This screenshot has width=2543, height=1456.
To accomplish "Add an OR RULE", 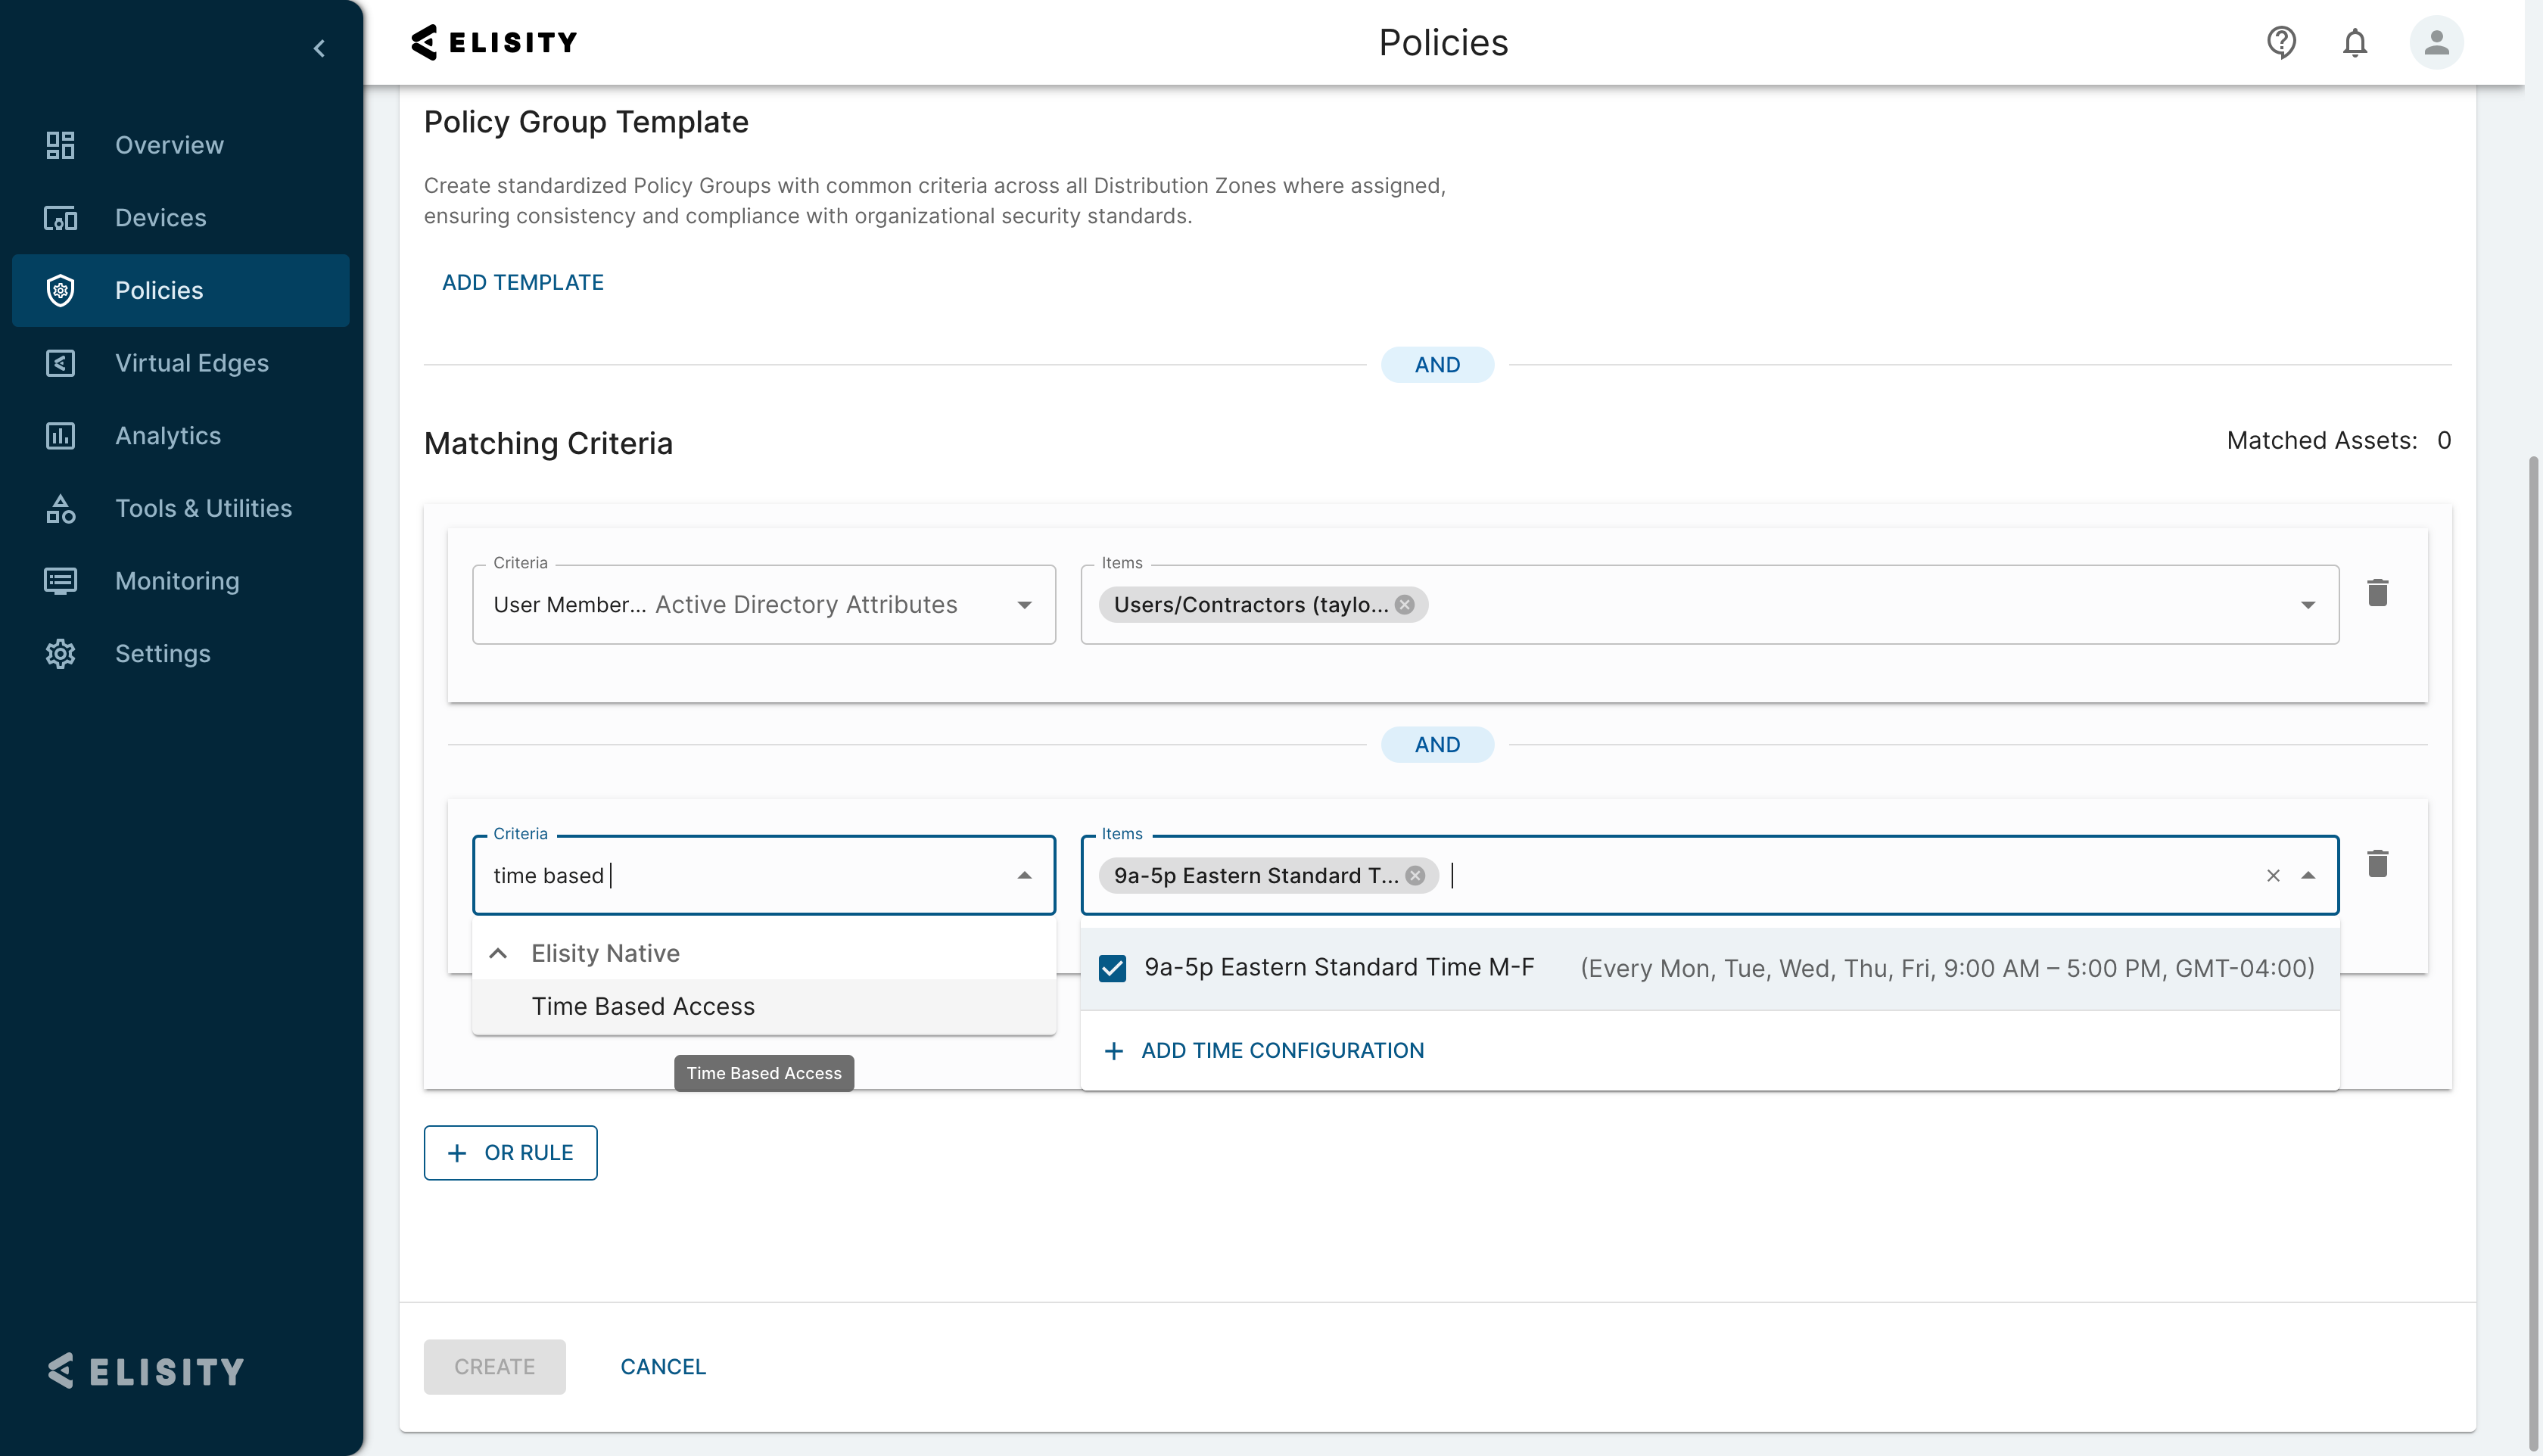I will (x=510, y=1153).
